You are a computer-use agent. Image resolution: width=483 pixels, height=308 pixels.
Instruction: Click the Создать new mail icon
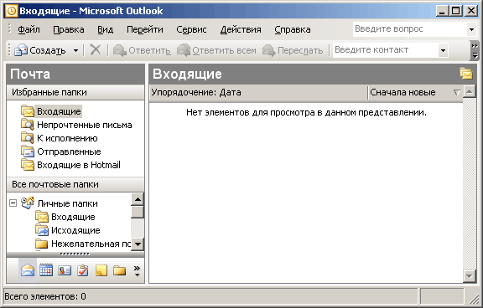pyautogui.click(x=21, y=49)
